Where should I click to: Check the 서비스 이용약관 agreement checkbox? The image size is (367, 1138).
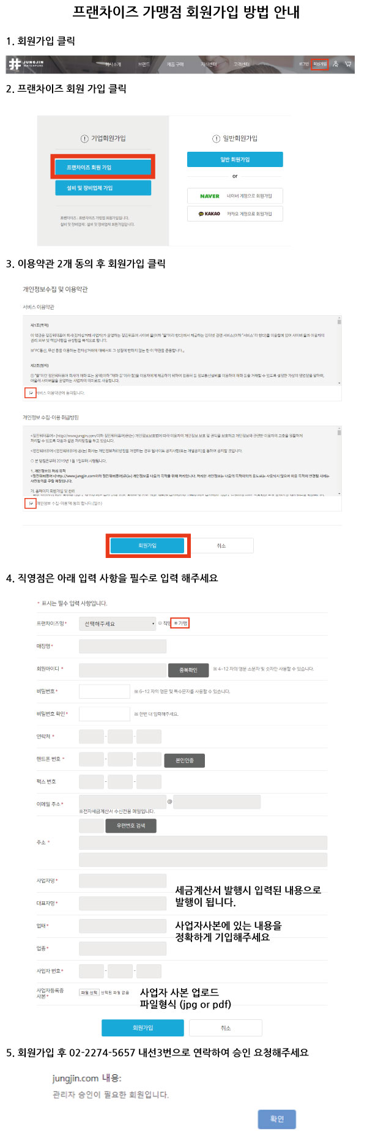(x=31, y=393)
